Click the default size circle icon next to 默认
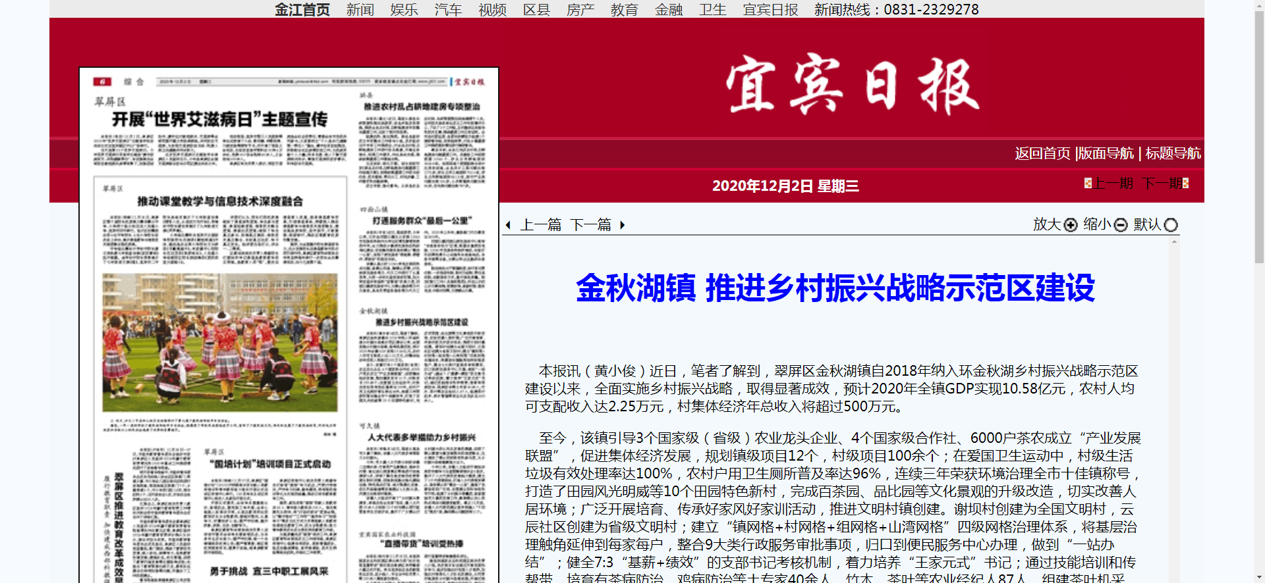 1171,225
